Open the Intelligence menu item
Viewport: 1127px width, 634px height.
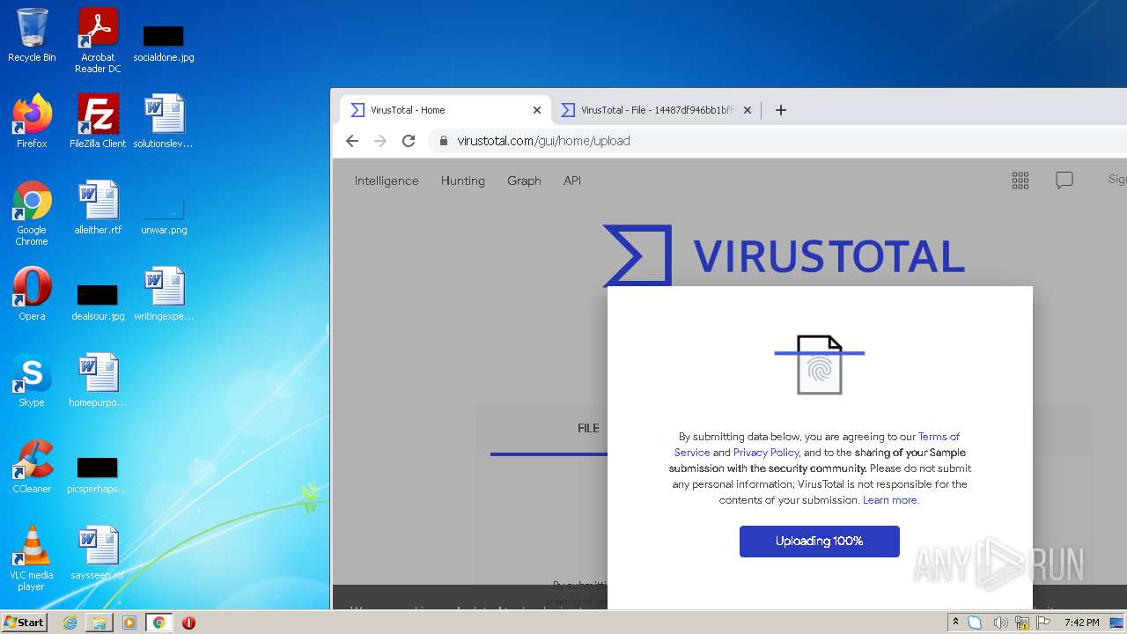coord(387,181)
